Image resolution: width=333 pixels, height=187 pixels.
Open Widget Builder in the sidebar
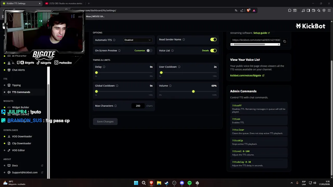coord(21,107)
